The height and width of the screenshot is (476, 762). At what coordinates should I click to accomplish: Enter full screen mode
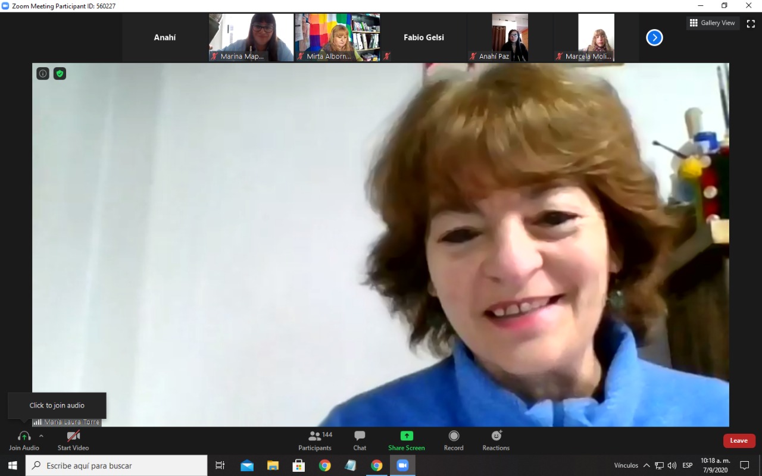coord(751,23)
